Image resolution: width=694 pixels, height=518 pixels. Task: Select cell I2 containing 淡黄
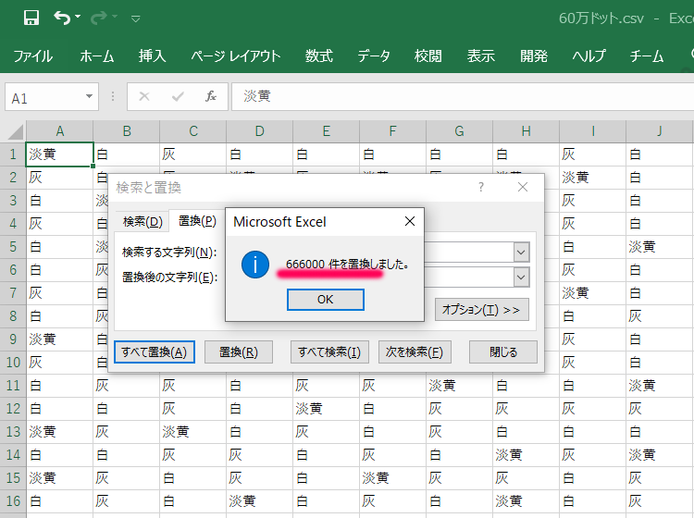pyautogui.click(x=592, y=178)
